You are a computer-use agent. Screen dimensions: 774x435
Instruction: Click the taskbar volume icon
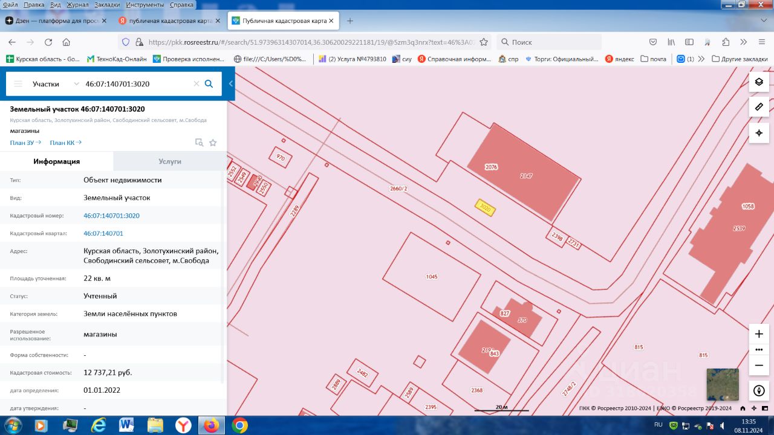click(722, 425)
